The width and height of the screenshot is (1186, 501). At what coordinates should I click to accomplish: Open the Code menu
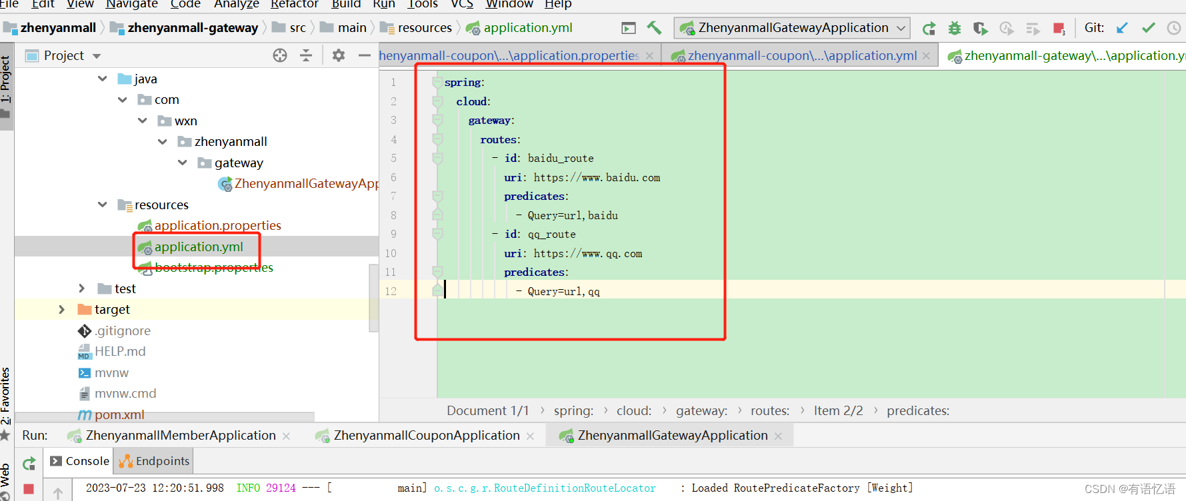[185, 4]
